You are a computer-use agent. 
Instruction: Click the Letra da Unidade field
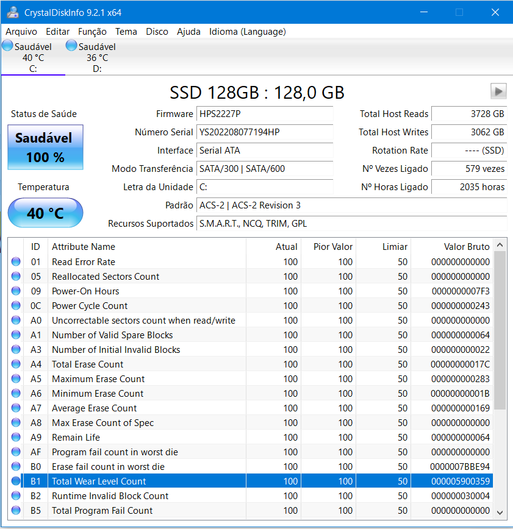coord(265,187)
